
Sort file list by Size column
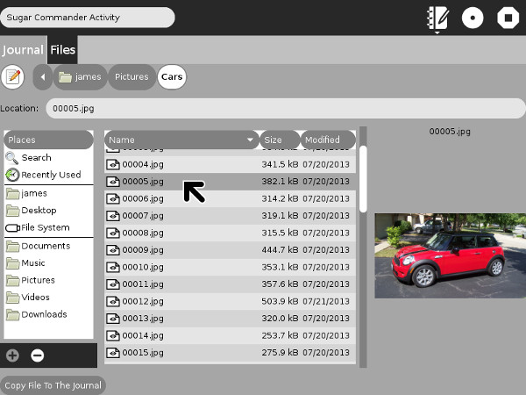pyautogui.click(x=280, y=140)
